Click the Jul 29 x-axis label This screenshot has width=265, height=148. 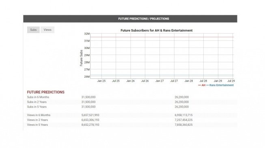[231, 81]
